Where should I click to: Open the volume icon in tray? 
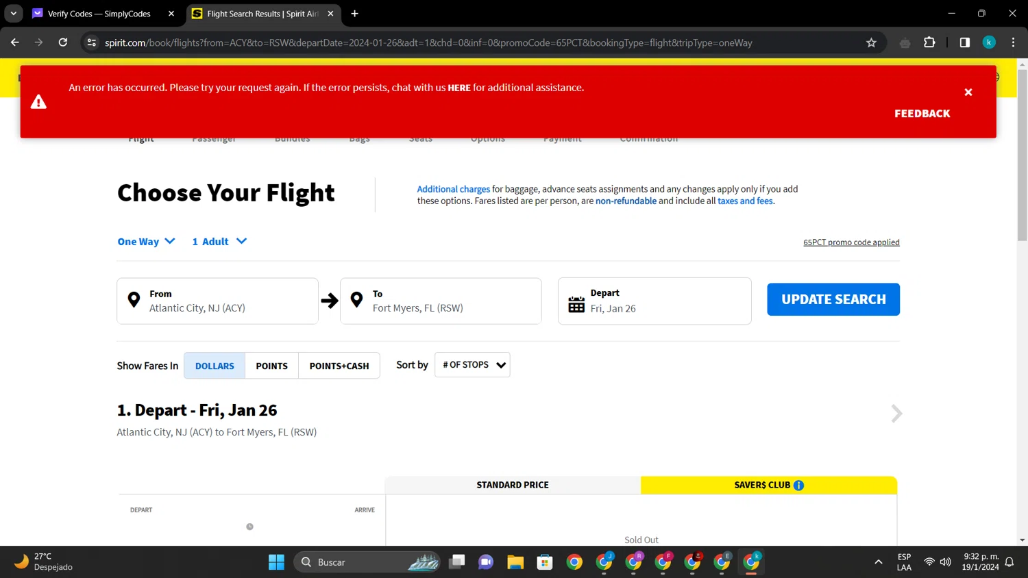tap(946, 562)
